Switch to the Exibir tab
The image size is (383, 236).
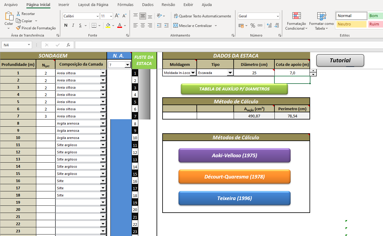pyautogui.click(x=188, y=5)
